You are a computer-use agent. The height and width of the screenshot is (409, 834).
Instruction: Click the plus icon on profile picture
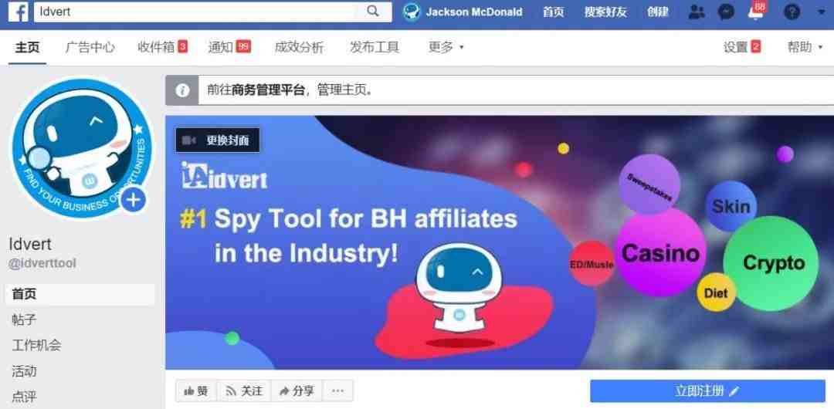(x=133, y=201)
